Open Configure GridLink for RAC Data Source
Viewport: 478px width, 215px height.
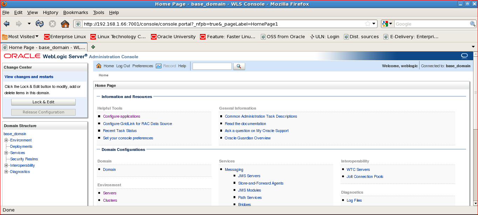137,124
